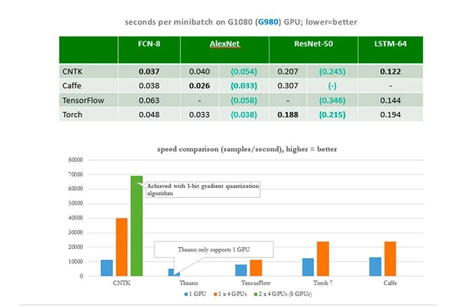Click the orange CNTK bar in the chart
The height and width of the screenshot is (307, 457).
click(x=121, y=247)
